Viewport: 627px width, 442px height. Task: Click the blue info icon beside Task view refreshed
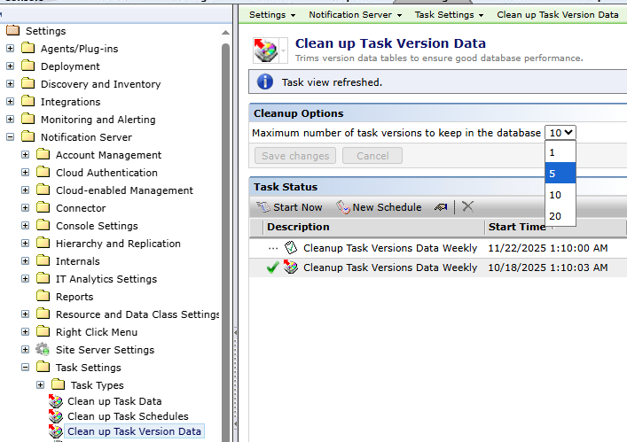(264, 82)
